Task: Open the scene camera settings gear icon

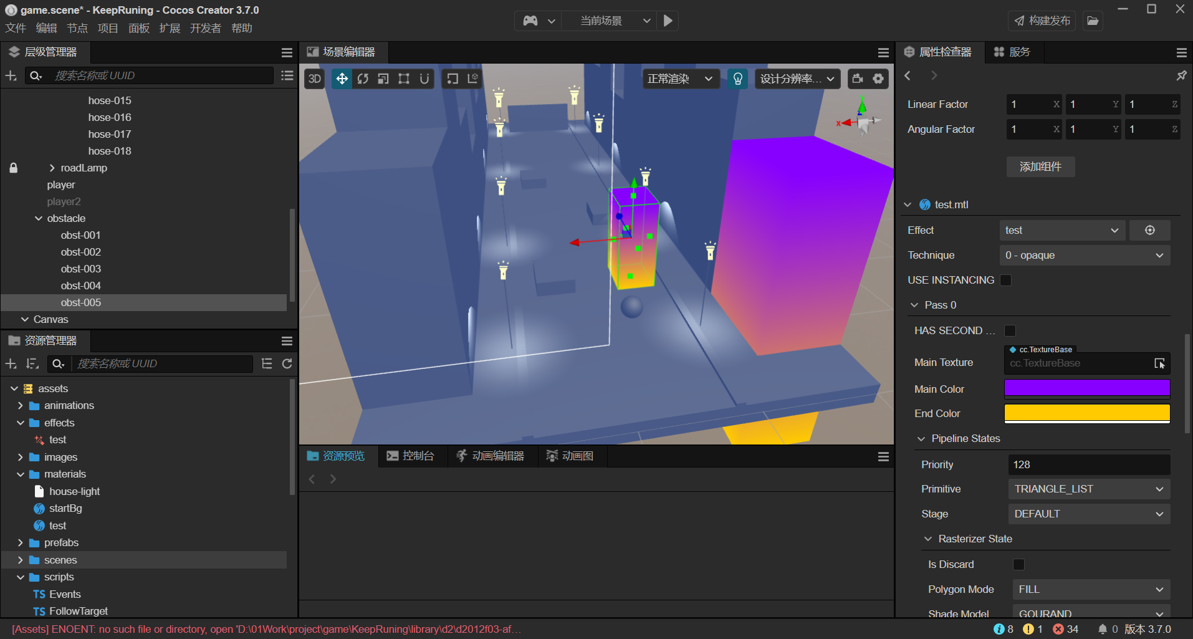Action: click(878, 79)
